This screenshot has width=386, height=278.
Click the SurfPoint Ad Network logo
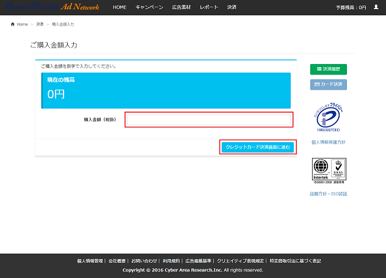(x=52, y=7)
